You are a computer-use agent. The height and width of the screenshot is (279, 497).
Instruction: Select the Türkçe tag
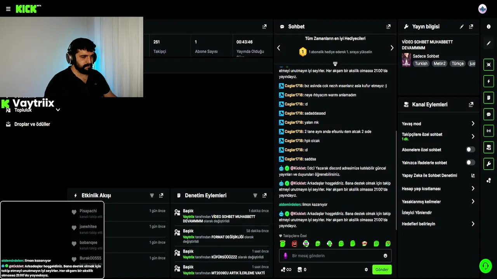[x=457, y=64]
